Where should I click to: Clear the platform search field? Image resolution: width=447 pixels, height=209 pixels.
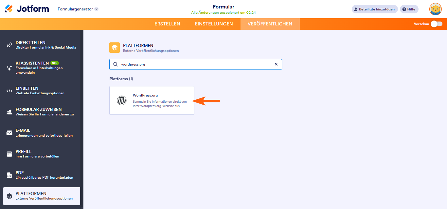point(276,64)
